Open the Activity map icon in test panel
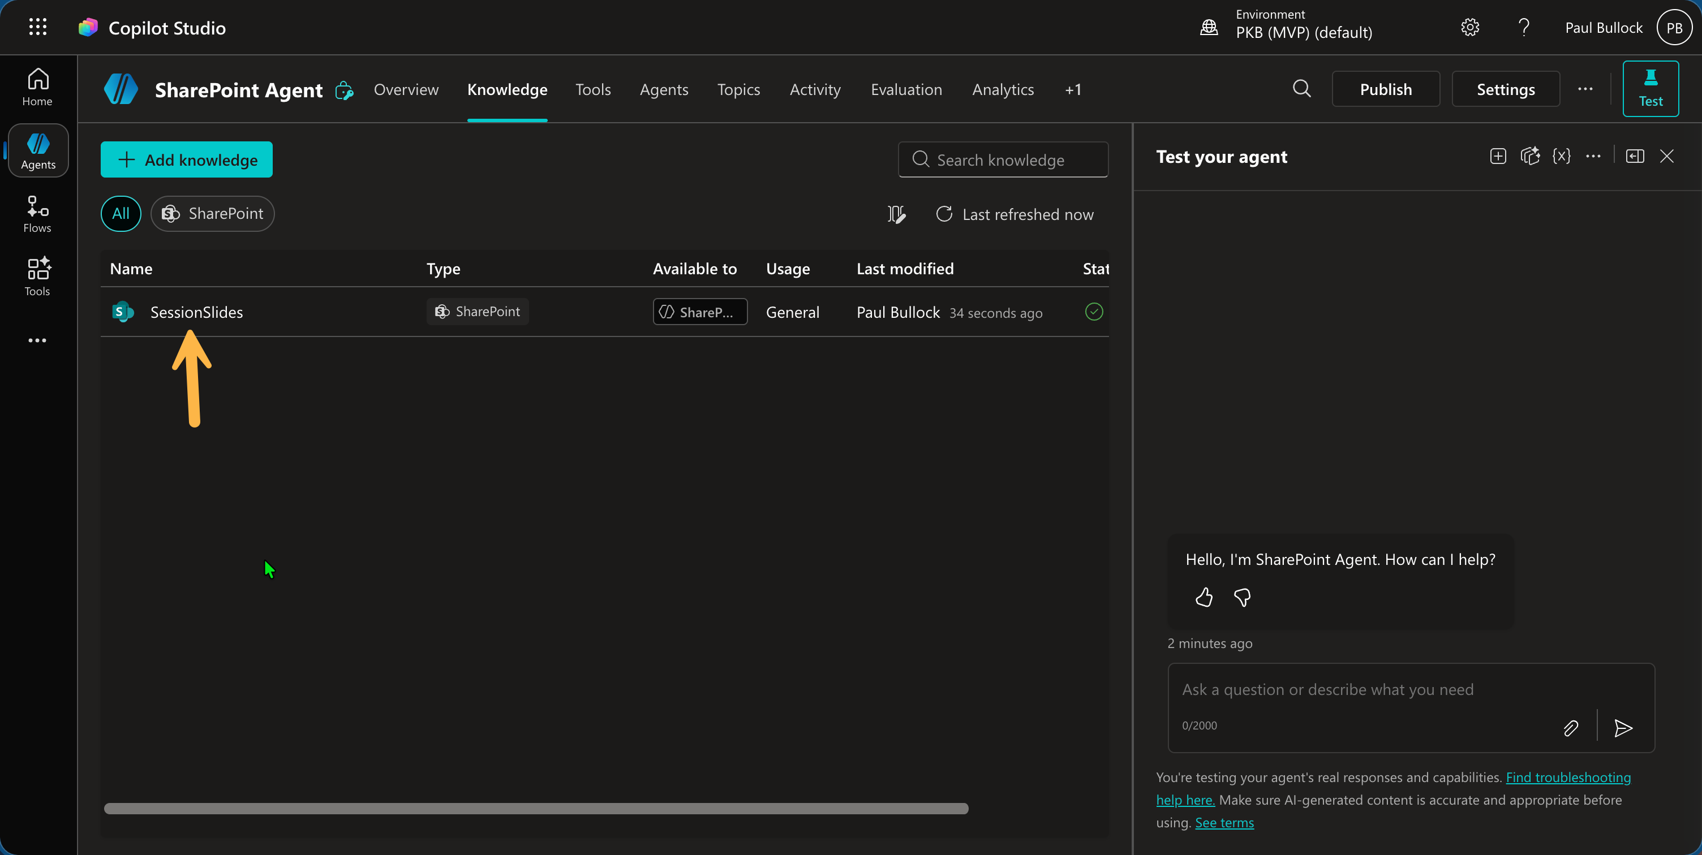Image resolution: width=1702 pixels, height=855 pixels. (1531, 156)
